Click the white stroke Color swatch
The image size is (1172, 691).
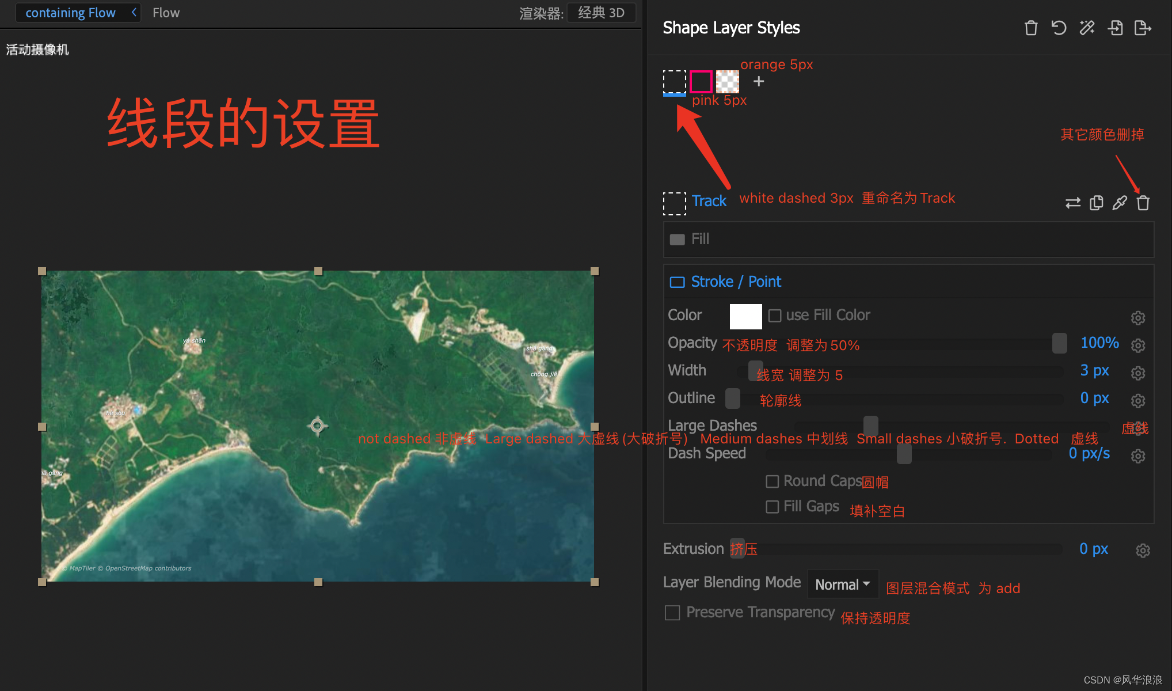(x=745, y=316)
